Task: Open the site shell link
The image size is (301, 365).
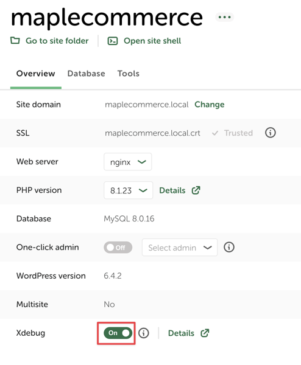Action: (x=152, y=41)
